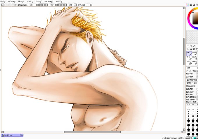Open the rotation angle dropdown
This screenshot has height=139, width=198.
56,5
